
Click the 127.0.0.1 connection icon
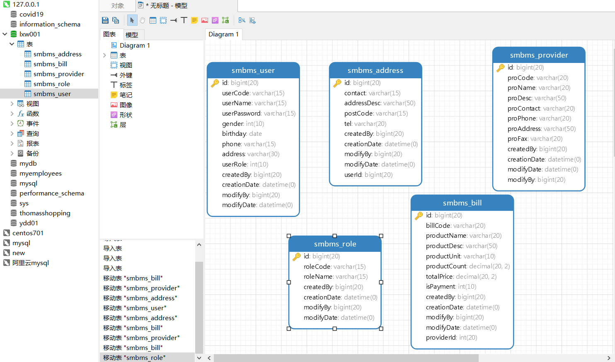[x=7, y=4]
